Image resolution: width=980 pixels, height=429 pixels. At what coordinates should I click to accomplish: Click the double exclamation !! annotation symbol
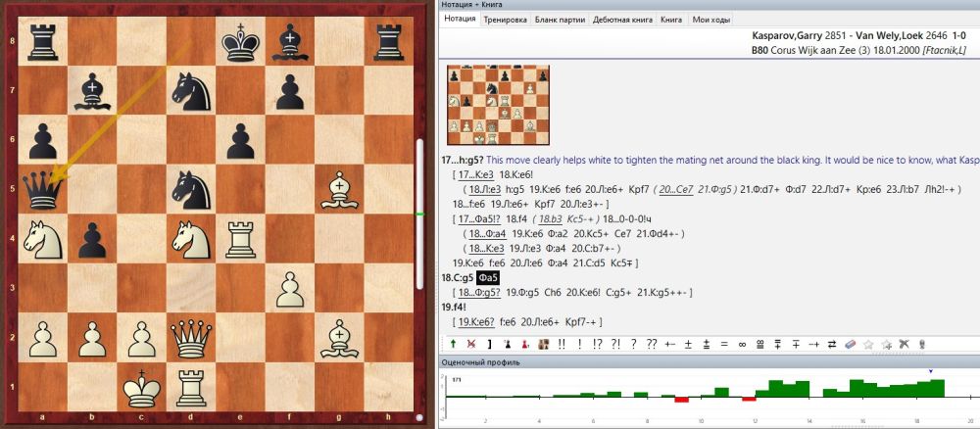pyautogui.click(x=563, y=344)
